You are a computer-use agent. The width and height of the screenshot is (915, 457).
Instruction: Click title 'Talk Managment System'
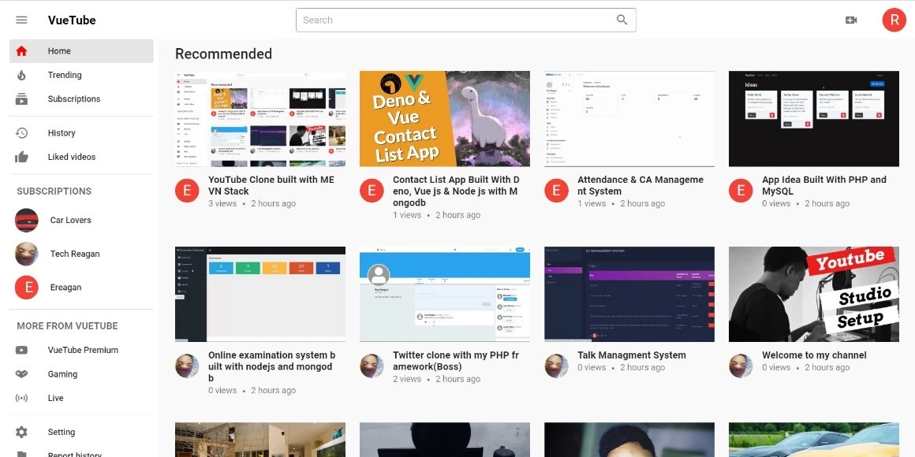(632, 355)
